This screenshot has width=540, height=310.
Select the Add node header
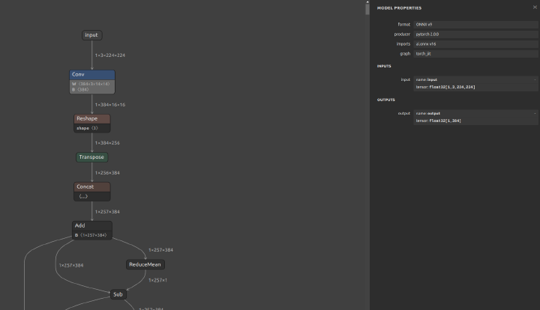click(x=91, y=225)
